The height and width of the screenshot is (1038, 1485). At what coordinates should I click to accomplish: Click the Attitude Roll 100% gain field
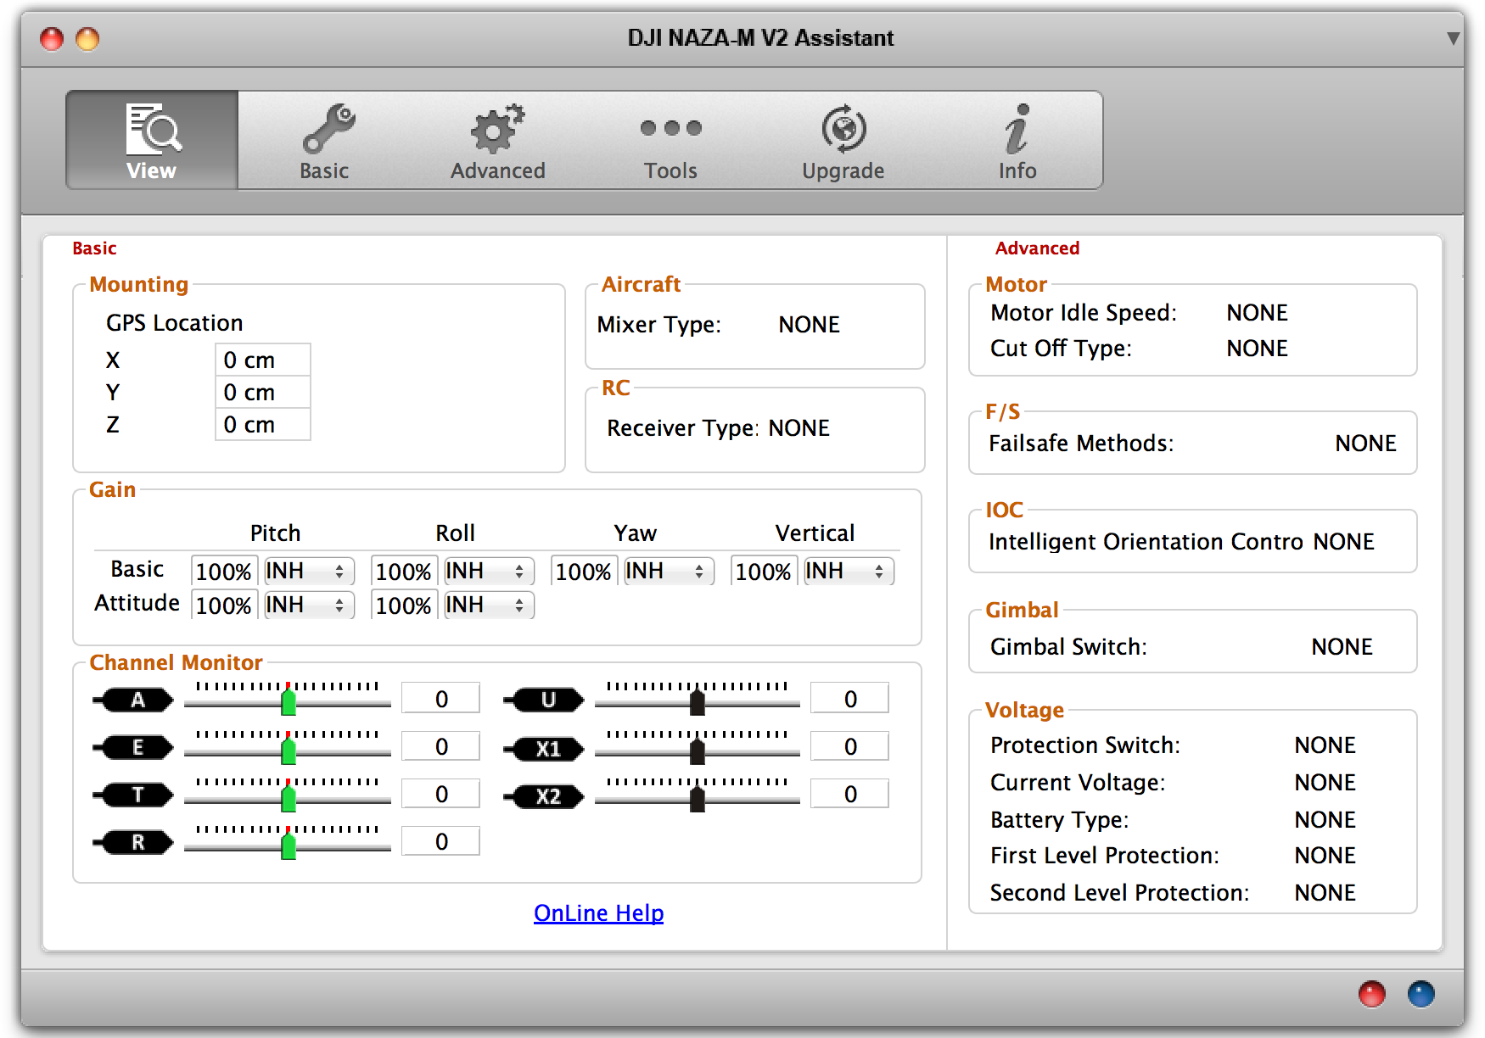coord(404,605)
